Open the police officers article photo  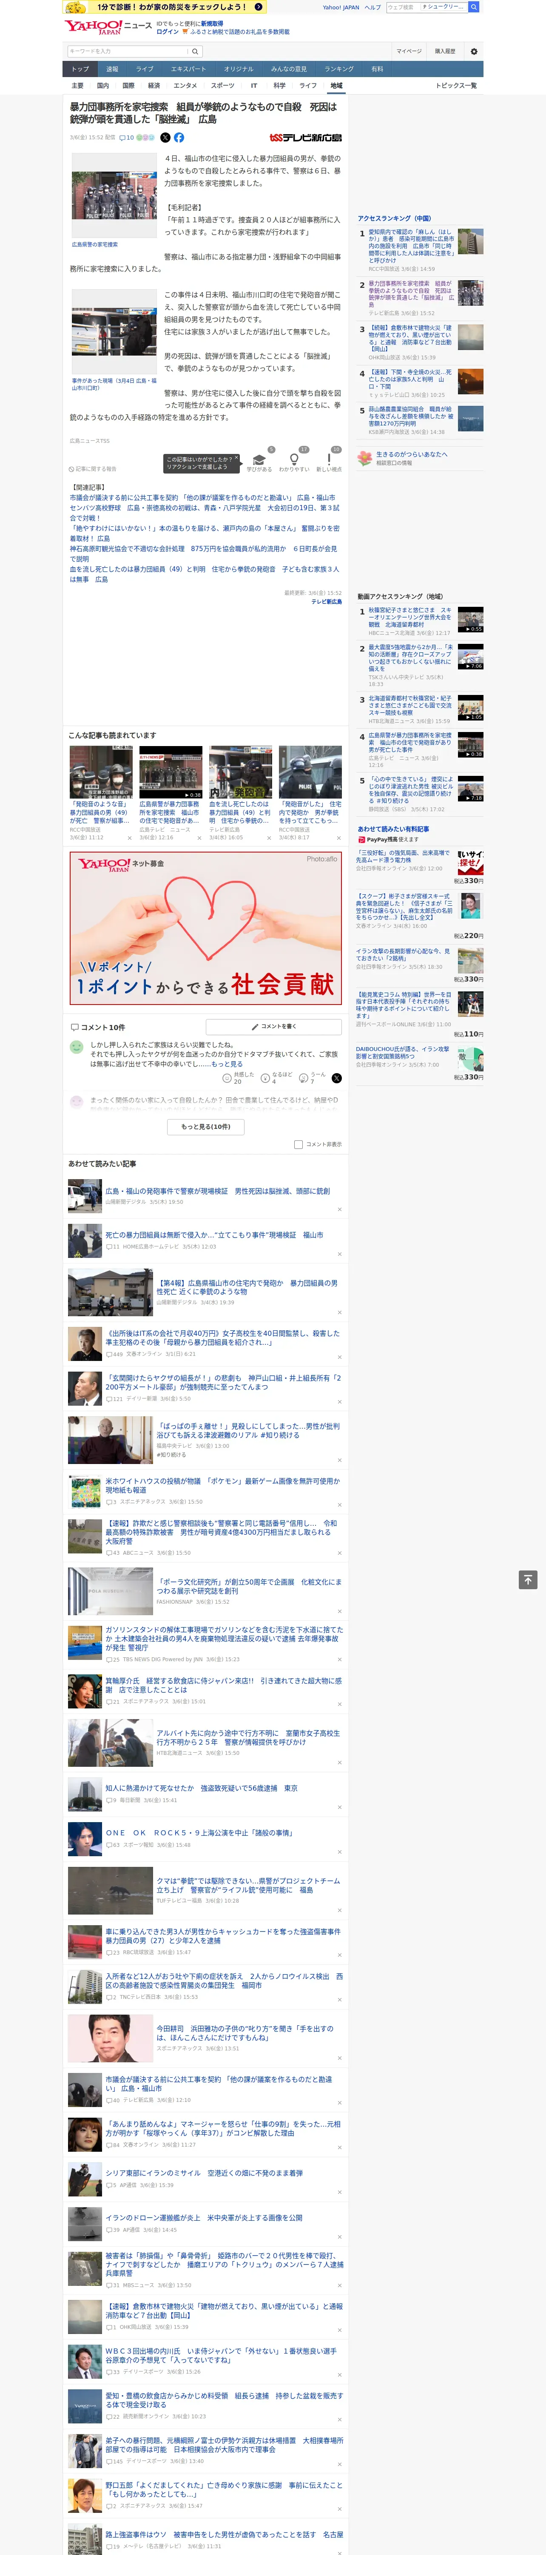[114, 195]
